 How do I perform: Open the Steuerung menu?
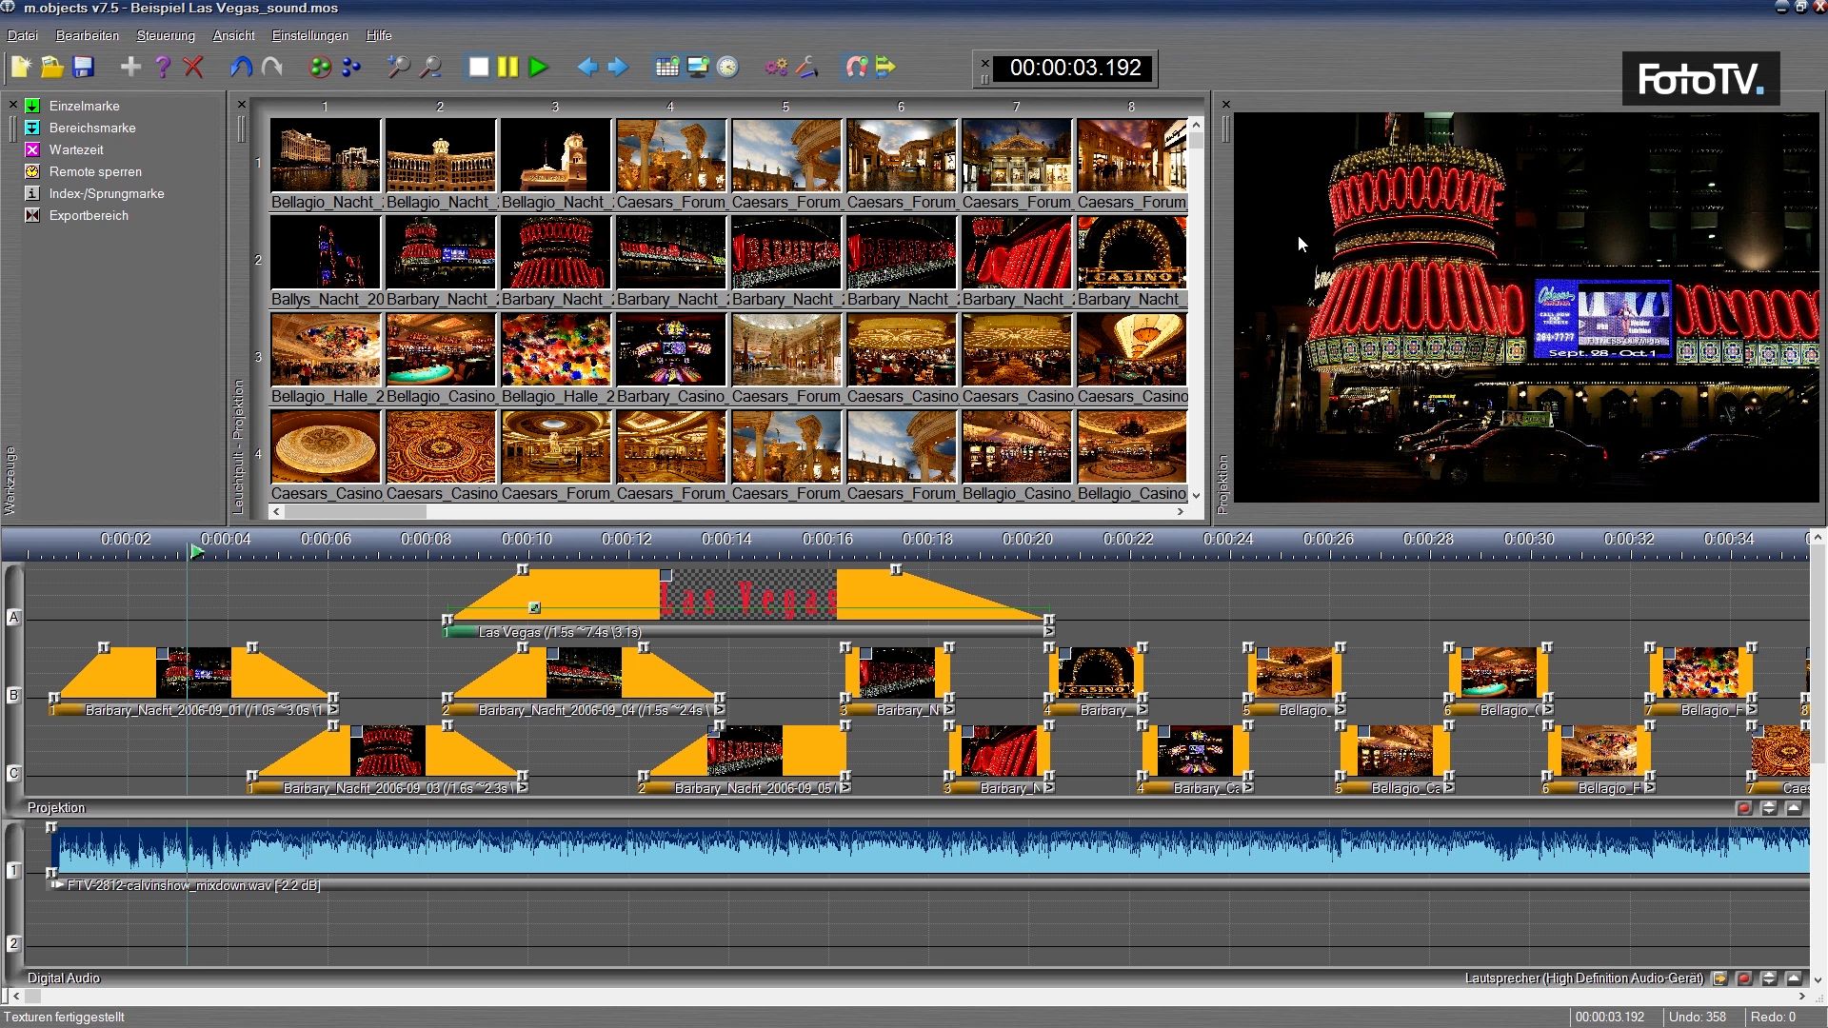point(165,35)
